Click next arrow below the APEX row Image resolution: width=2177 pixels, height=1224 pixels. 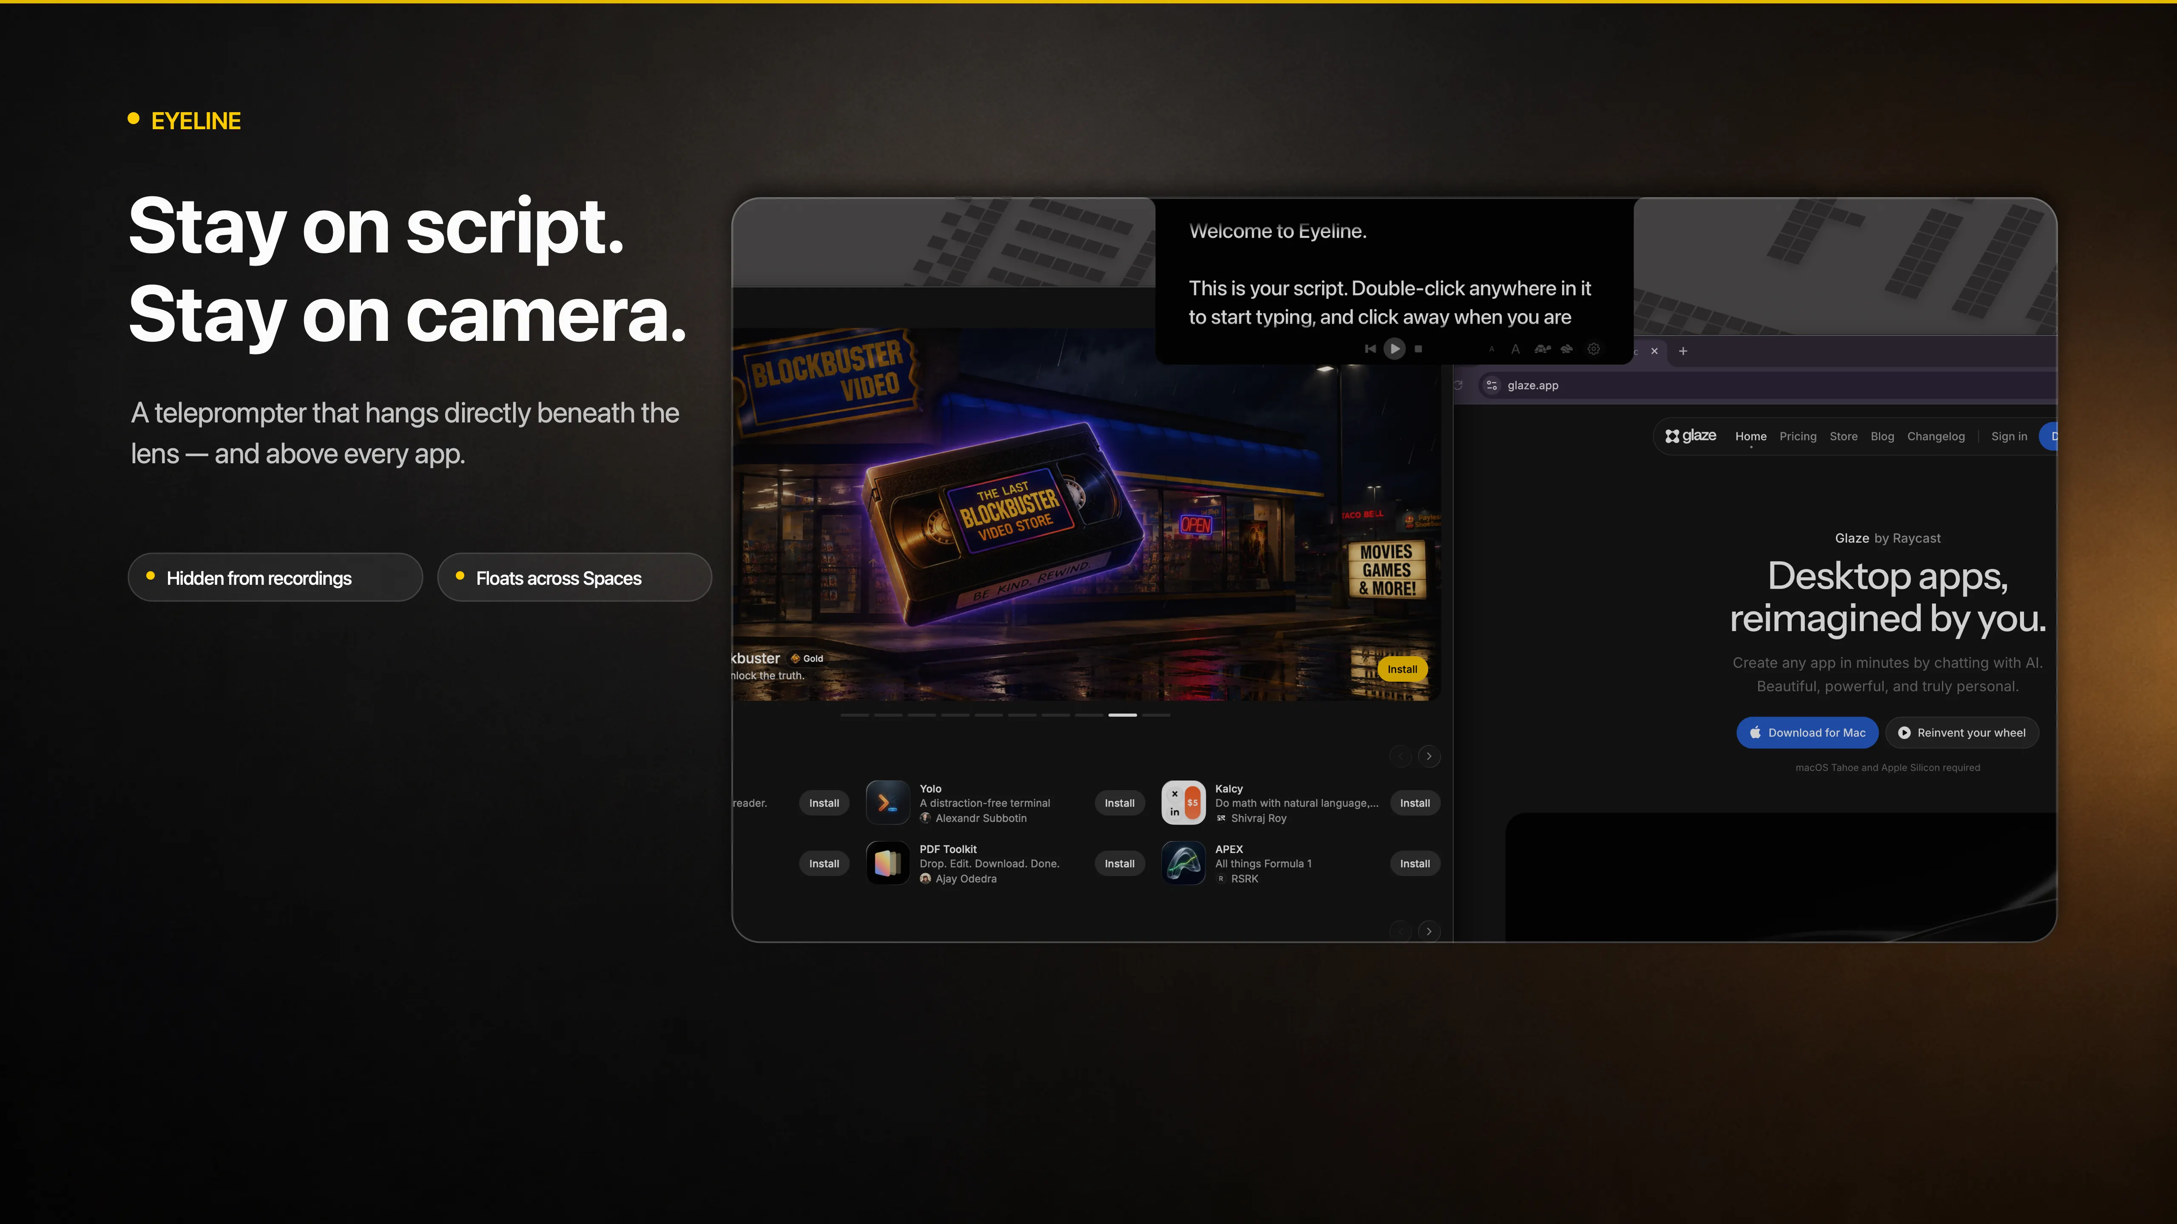pyautogui.click(x=1429, y=931)
